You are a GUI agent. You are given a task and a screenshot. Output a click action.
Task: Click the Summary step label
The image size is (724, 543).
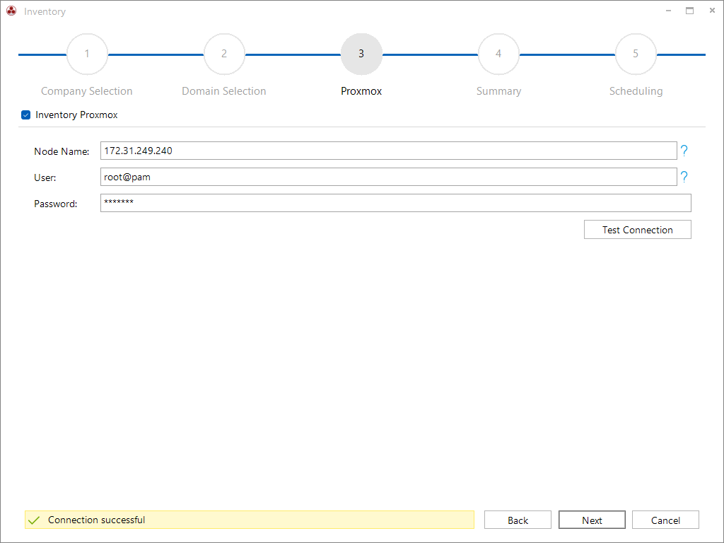[x=498, y=91]
